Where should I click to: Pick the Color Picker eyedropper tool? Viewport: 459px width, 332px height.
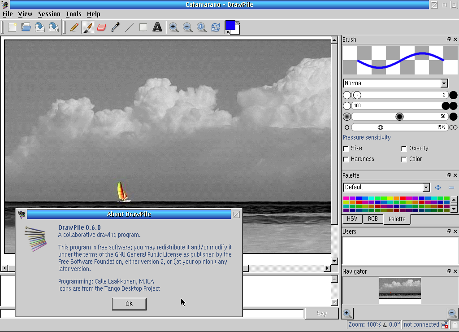pyautogui.click(x=115, y=27)
